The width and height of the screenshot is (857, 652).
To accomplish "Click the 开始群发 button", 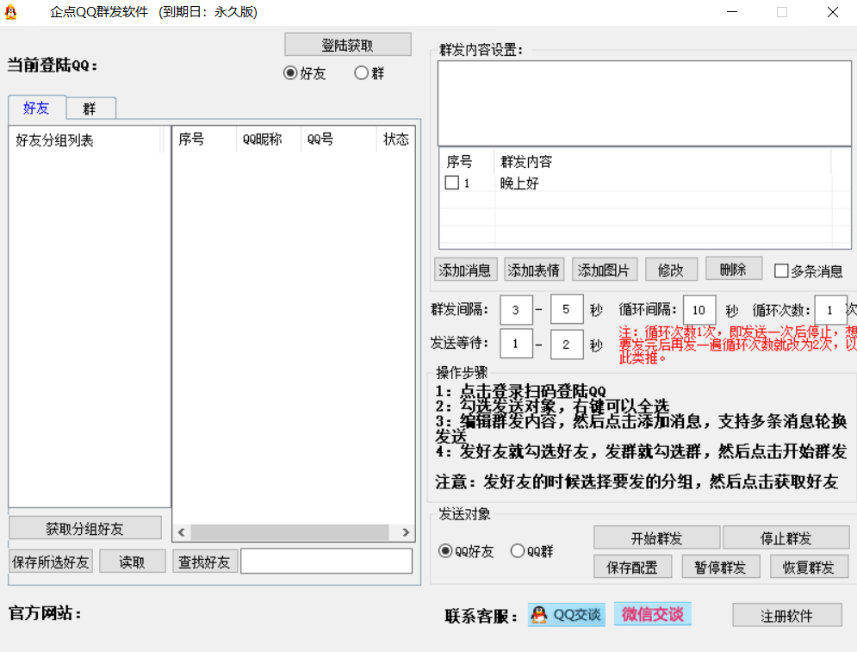I will pos(656,537).
